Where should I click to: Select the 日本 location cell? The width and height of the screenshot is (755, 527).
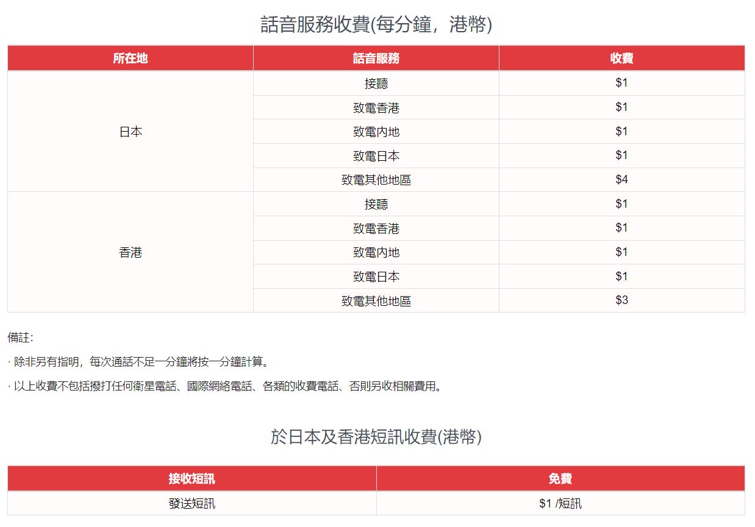coord(130,132)
